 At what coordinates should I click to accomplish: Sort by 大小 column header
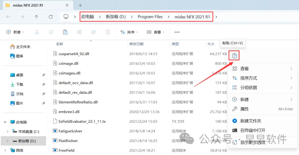tap(211, 44)
